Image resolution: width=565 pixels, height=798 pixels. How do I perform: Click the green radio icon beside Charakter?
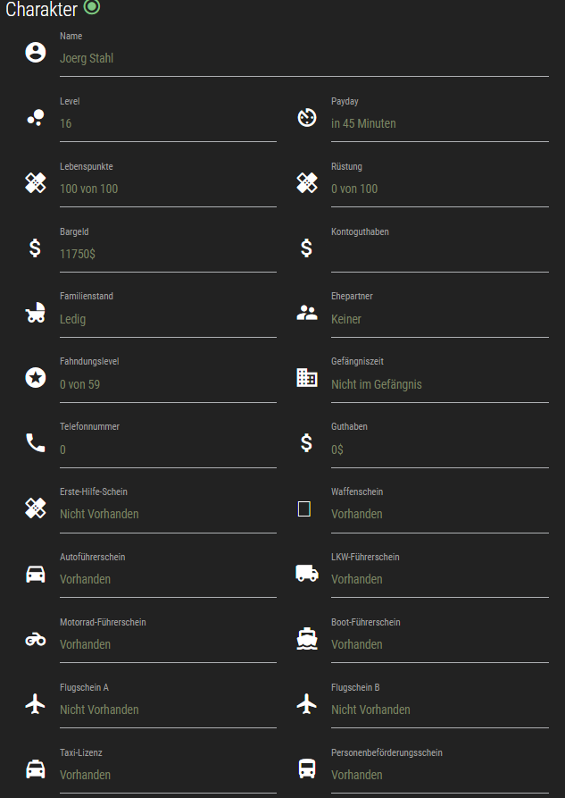[92, 7]
